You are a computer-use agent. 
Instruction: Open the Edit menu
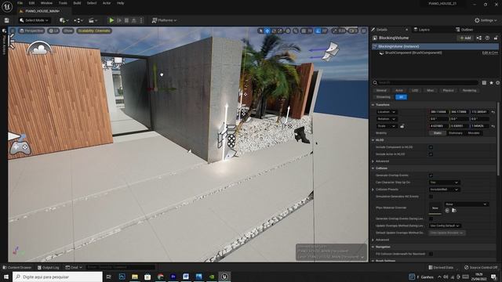point(31,3)
